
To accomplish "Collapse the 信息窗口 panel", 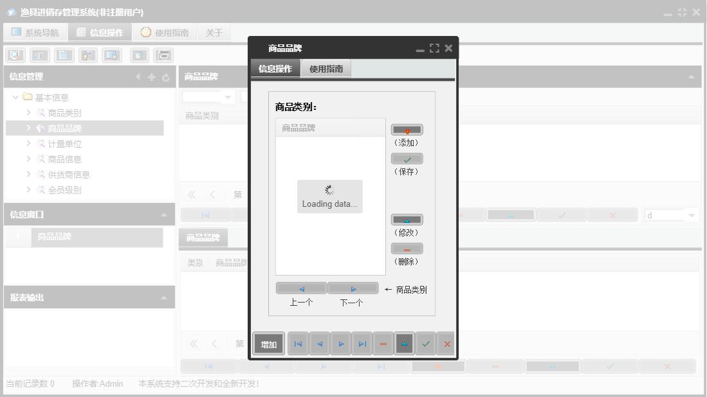I will coord(163,215).
